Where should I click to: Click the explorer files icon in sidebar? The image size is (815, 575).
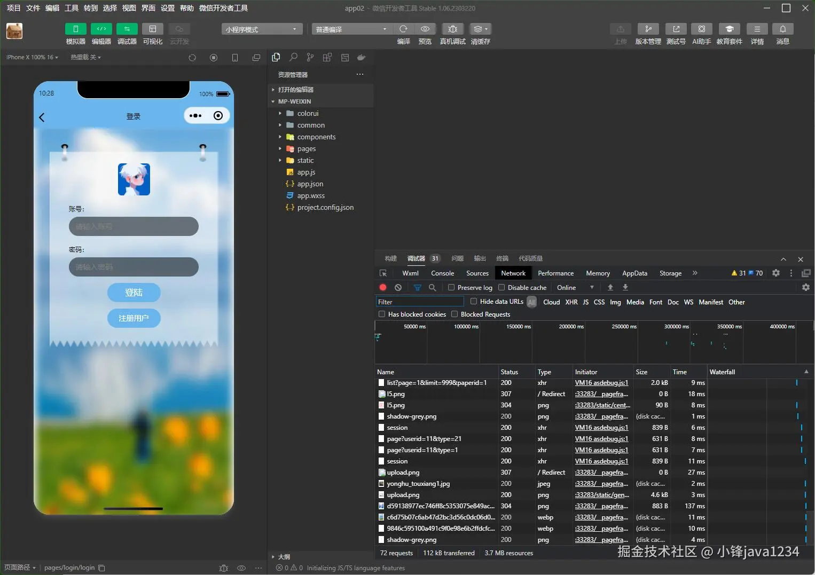point(276,57)
